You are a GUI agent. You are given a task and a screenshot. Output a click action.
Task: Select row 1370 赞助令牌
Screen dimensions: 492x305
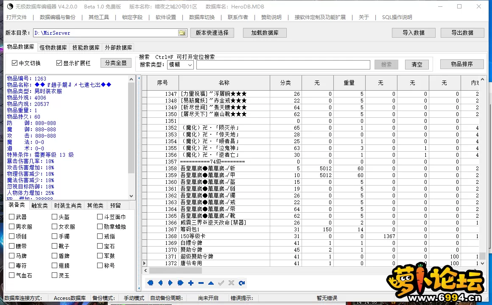(313, 250)
